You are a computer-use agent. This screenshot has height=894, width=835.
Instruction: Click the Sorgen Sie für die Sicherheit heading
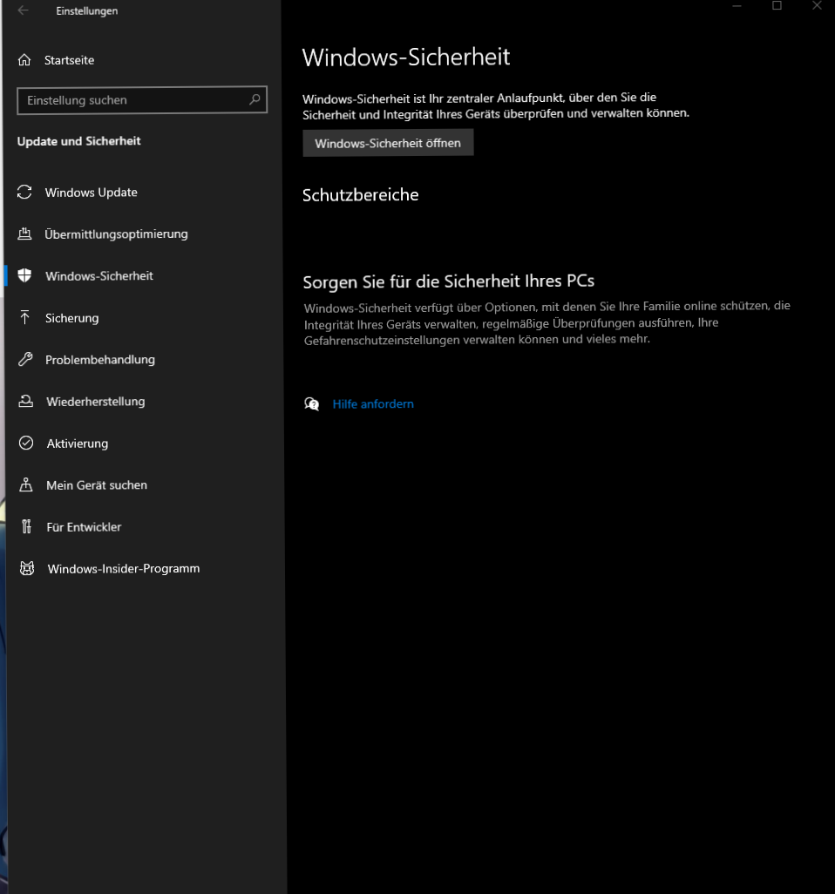(x=449, y=281)
